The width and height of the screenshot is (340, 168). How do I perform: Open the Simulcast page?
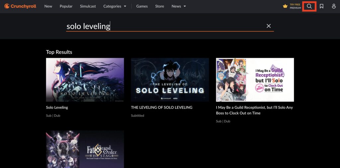(x=88, y=6)
